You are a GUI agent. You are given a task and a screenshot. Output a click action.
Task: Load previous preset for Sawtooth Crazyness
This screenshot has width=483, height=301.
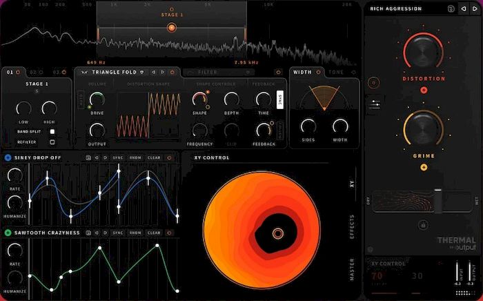pos(97,233)
